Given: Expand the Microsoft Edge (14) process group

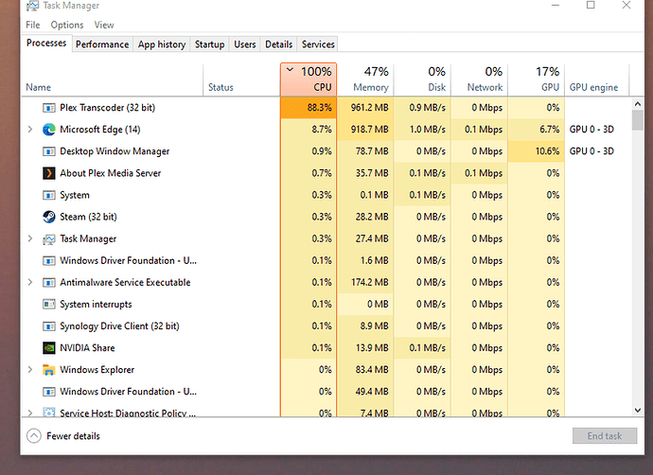Looking at the screenshot, I should 30,130.
